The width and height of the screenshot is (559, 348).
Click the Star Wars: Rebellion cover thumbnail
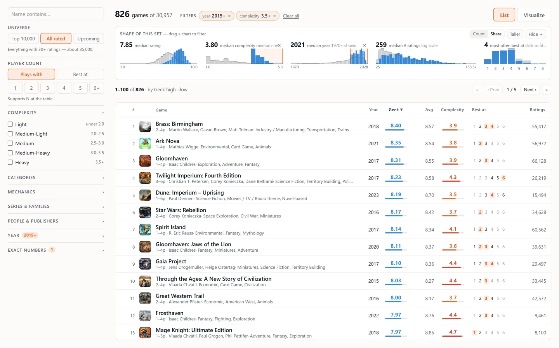point(145,212)
